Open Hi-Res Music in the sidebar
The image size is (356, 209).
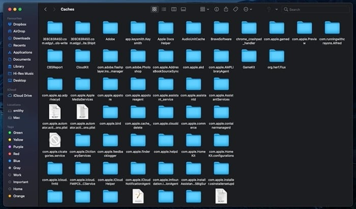[21, 74]
